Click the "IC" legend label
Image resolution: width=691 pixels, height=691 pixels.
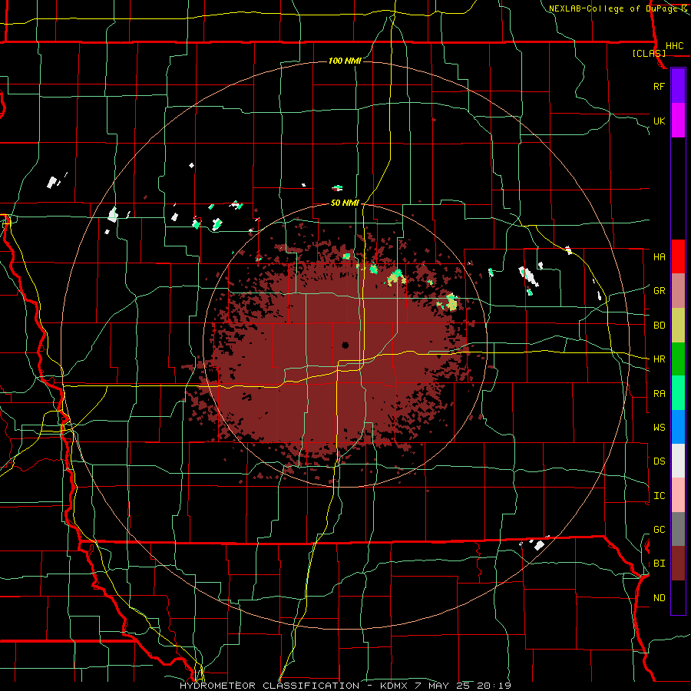tap(659, 496)
